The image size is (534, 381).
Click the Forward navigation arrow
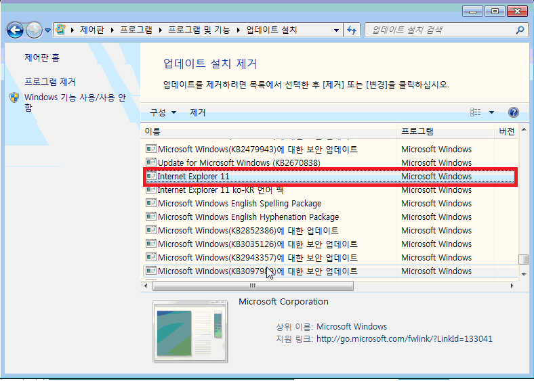click(x=34, y=30)
